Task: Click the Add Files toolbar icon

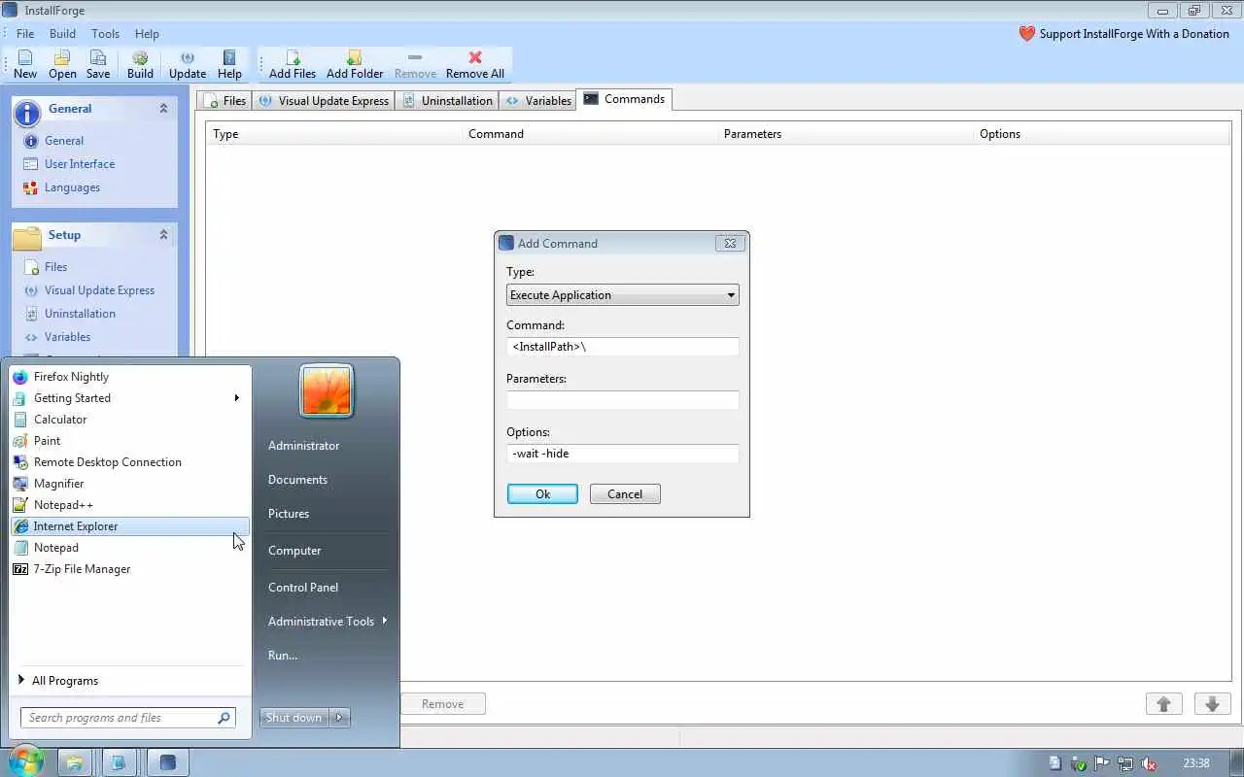Action: [x=293, y=64]
